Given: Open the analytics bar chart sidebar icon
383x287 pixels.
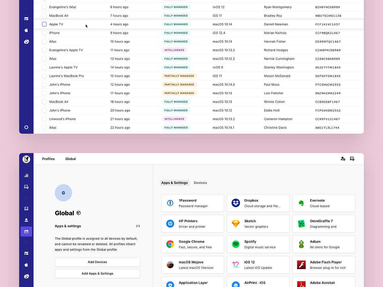Looking at the screenshot, I should point(26,175).
